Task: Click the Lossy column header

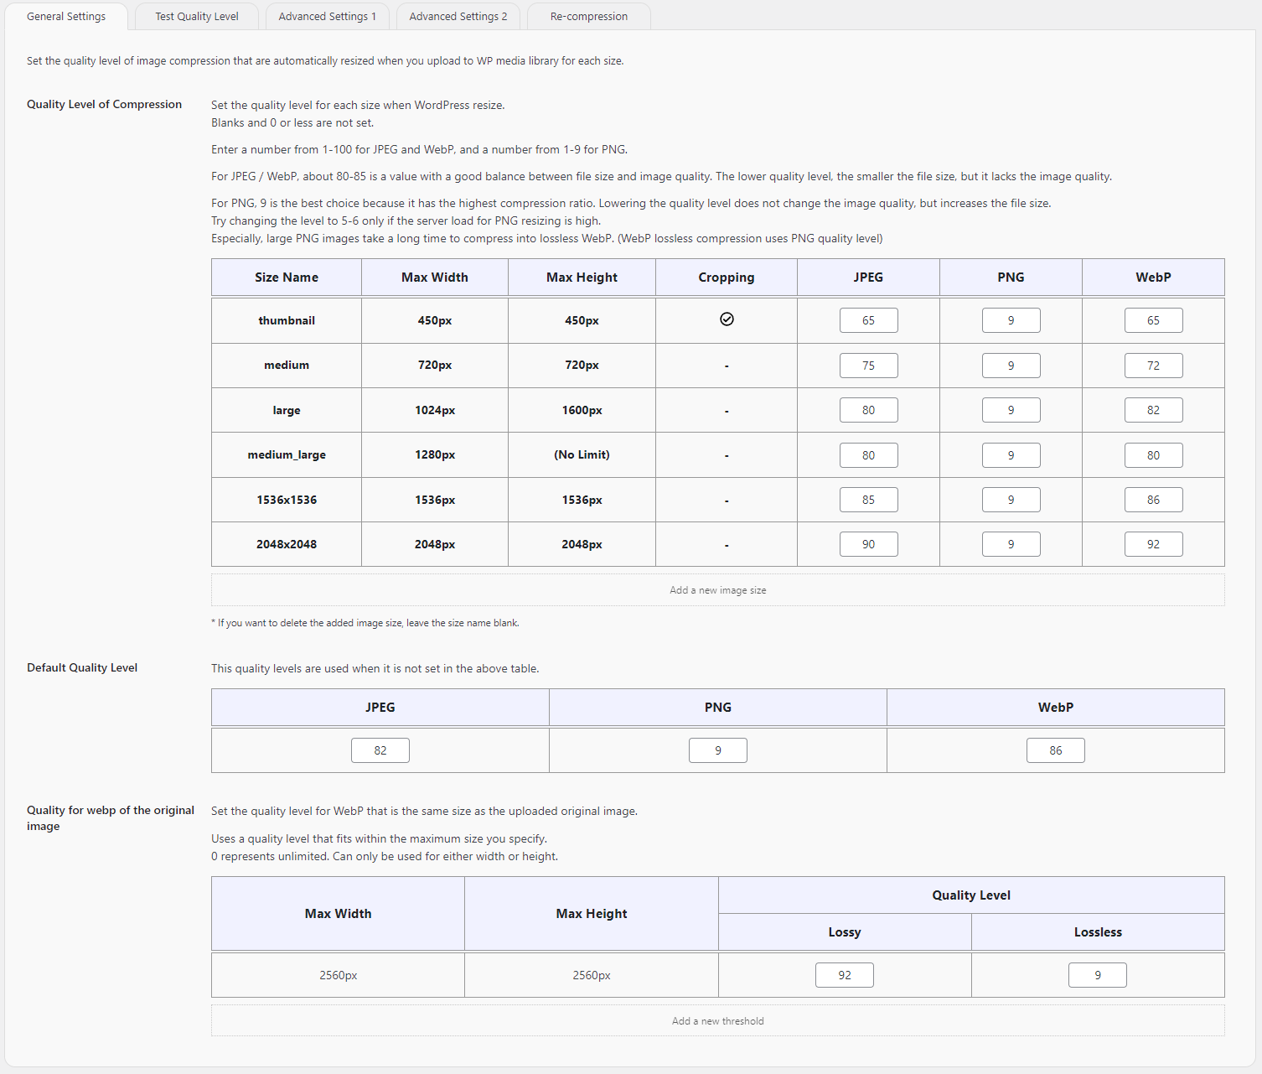Action: (845, 932)
